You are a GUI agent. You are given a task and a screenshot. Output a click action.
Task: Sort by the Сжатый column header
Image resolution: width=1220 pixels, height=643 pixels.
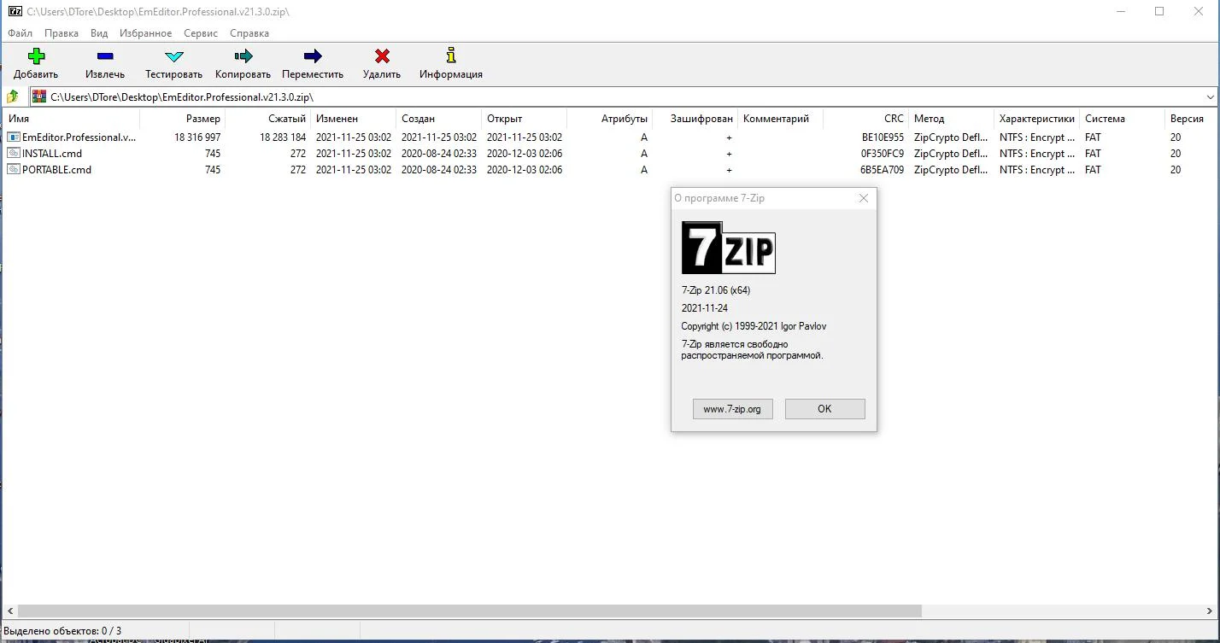click(267, 119)
